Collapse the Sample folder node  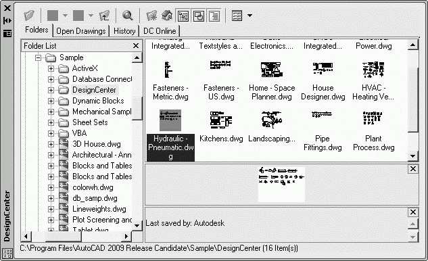coord(39,57)
